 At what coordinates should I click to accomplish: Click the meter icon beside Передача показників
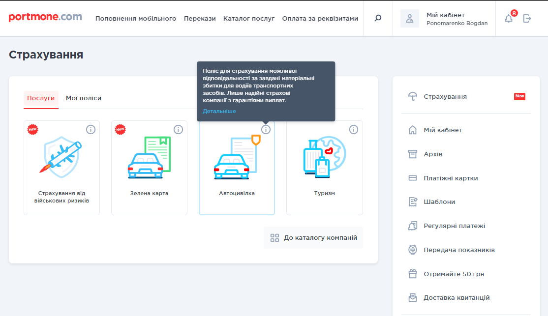pyautogui.click(x=413, y=250)
